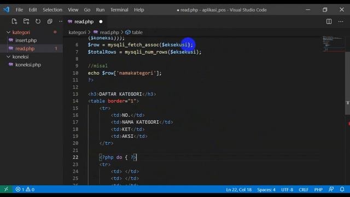Image resolution: width=350 pixels, height=197 pixels.
Task: Open the Terminal menu
Action: [x=119, y=10]
